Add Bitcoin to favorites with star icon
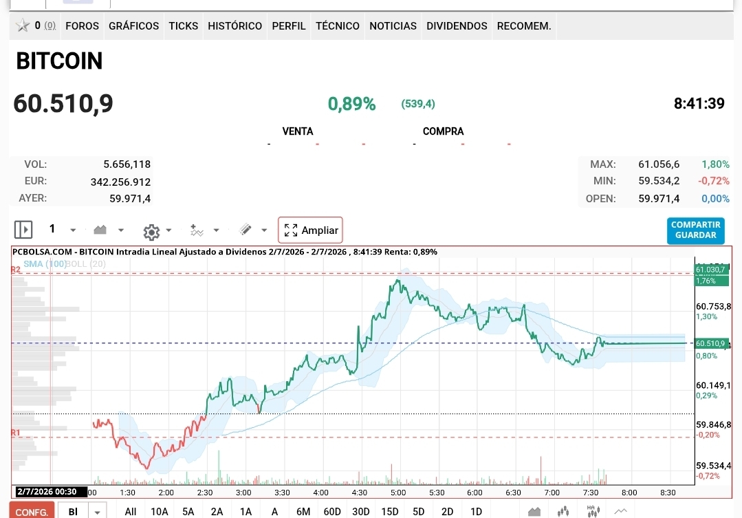742x518 pixels. (x=22, y=25)
